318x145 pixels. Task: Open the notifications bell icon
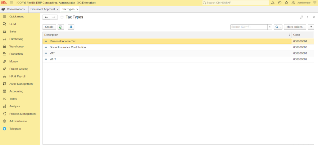273,3
